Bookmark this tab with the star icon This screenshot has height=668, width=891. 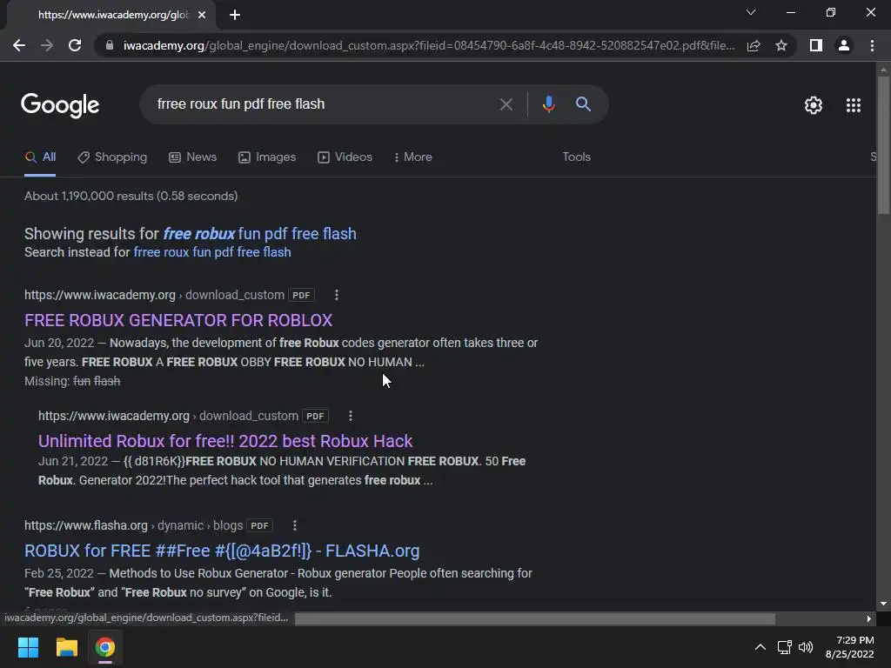[781, 45]
